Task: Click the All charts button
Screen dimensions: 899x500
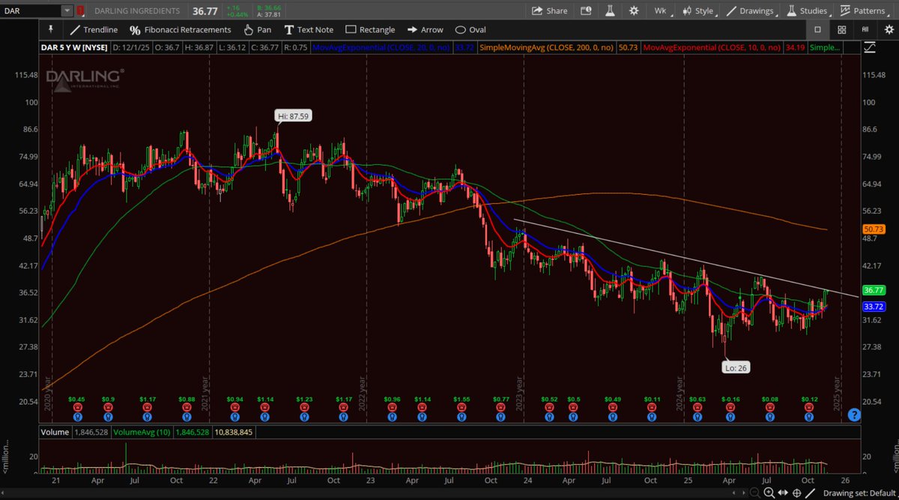Action: (866, 29)
